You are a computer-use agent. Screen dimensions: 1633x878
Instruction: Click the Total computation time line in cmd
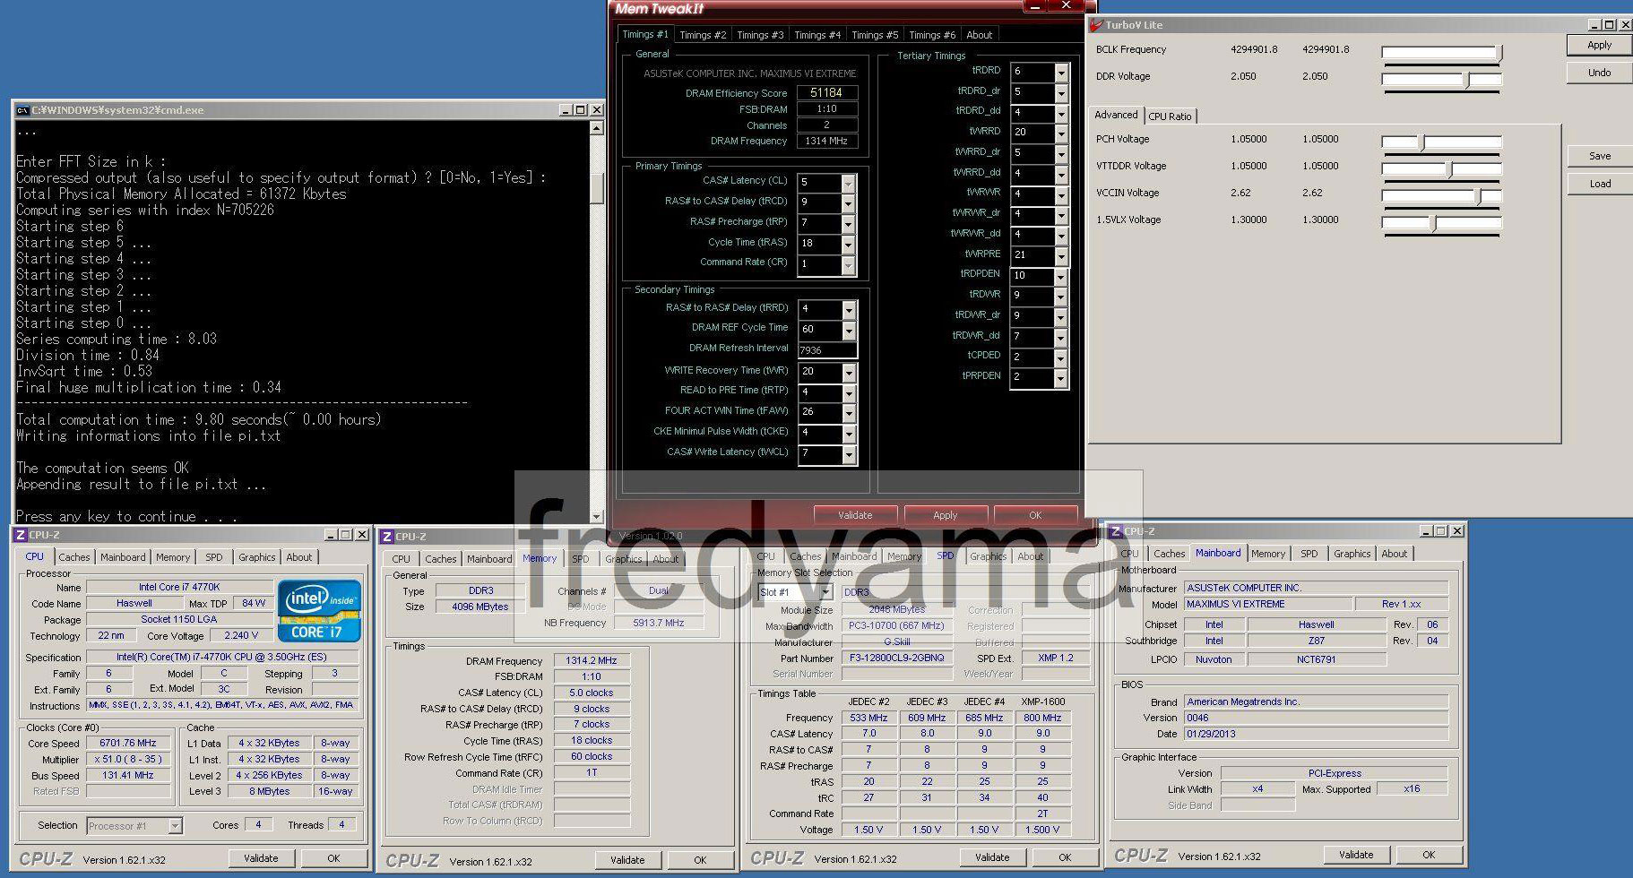[199, 419]
